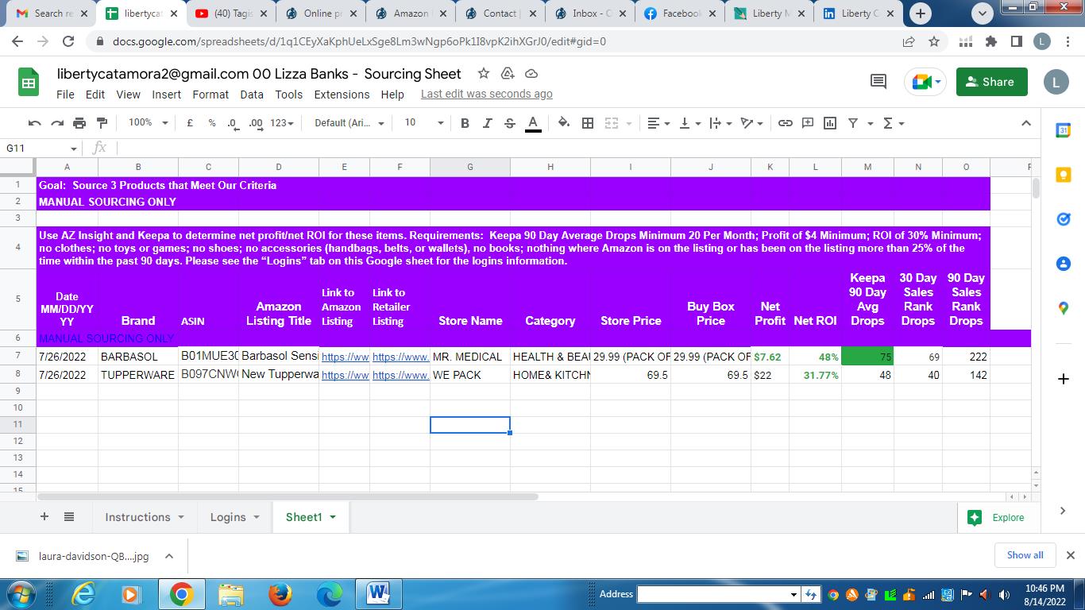Open the Name box dropdown arrow

[x=73, y=149]
